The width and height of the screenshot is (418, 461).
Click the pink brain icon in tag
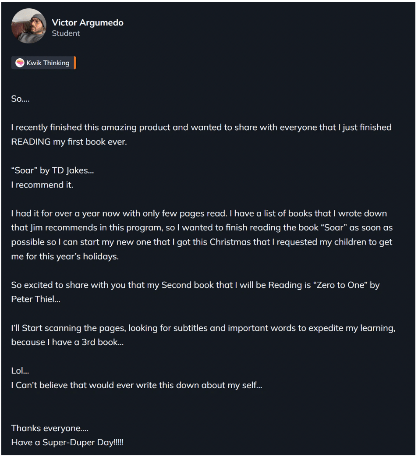coord(20,63)
